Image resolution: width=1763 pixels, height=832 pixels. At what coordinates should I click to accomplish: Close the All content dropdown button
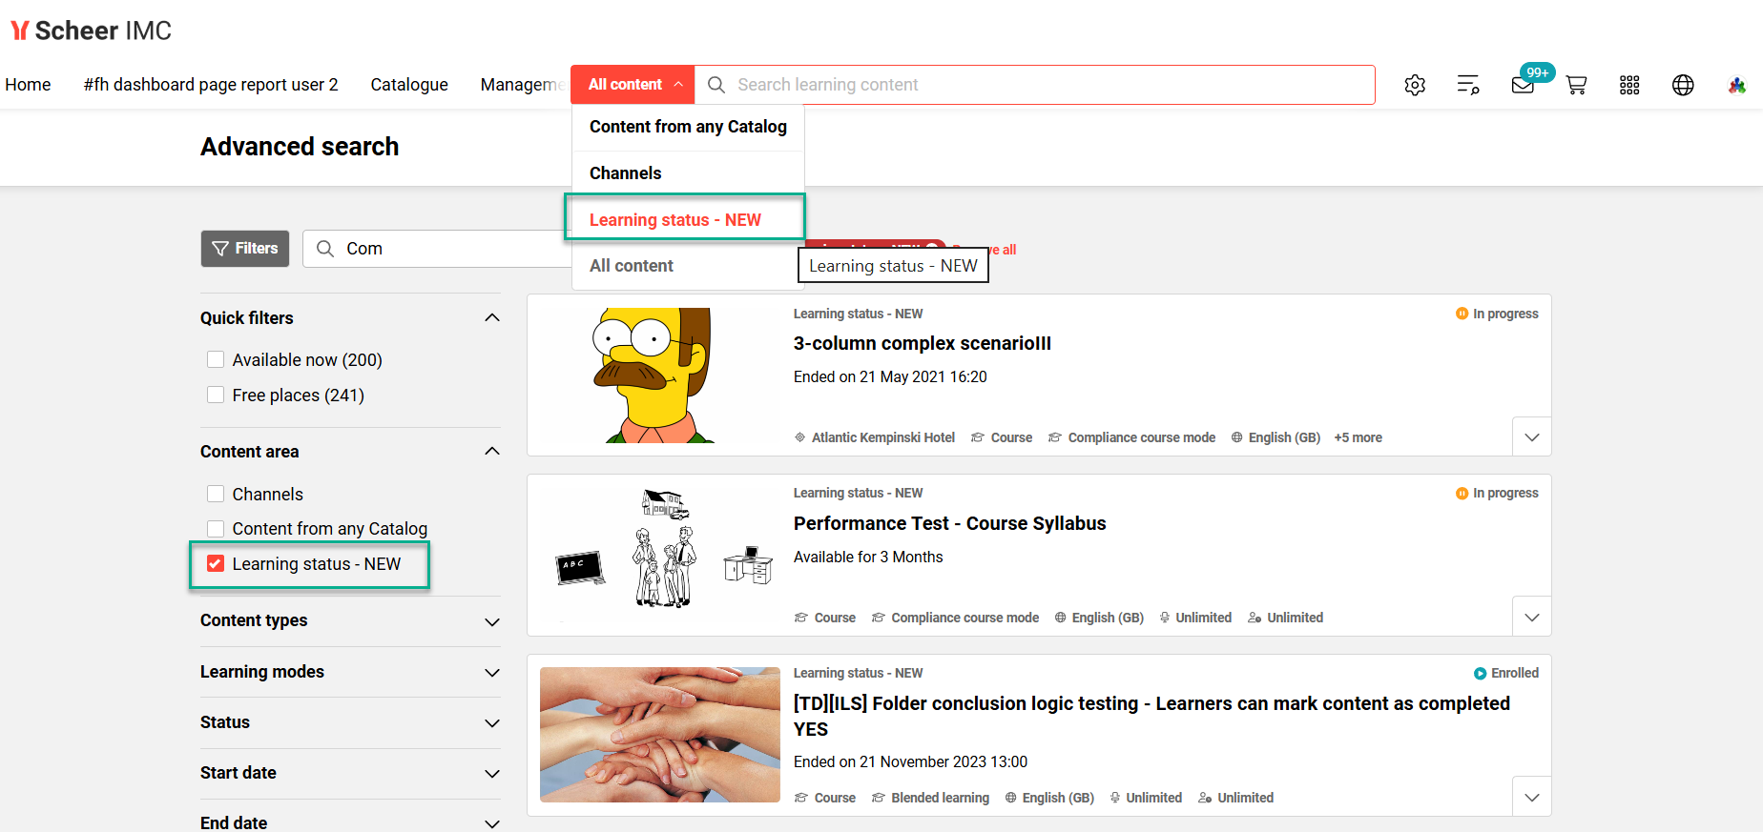click(633, 85)
